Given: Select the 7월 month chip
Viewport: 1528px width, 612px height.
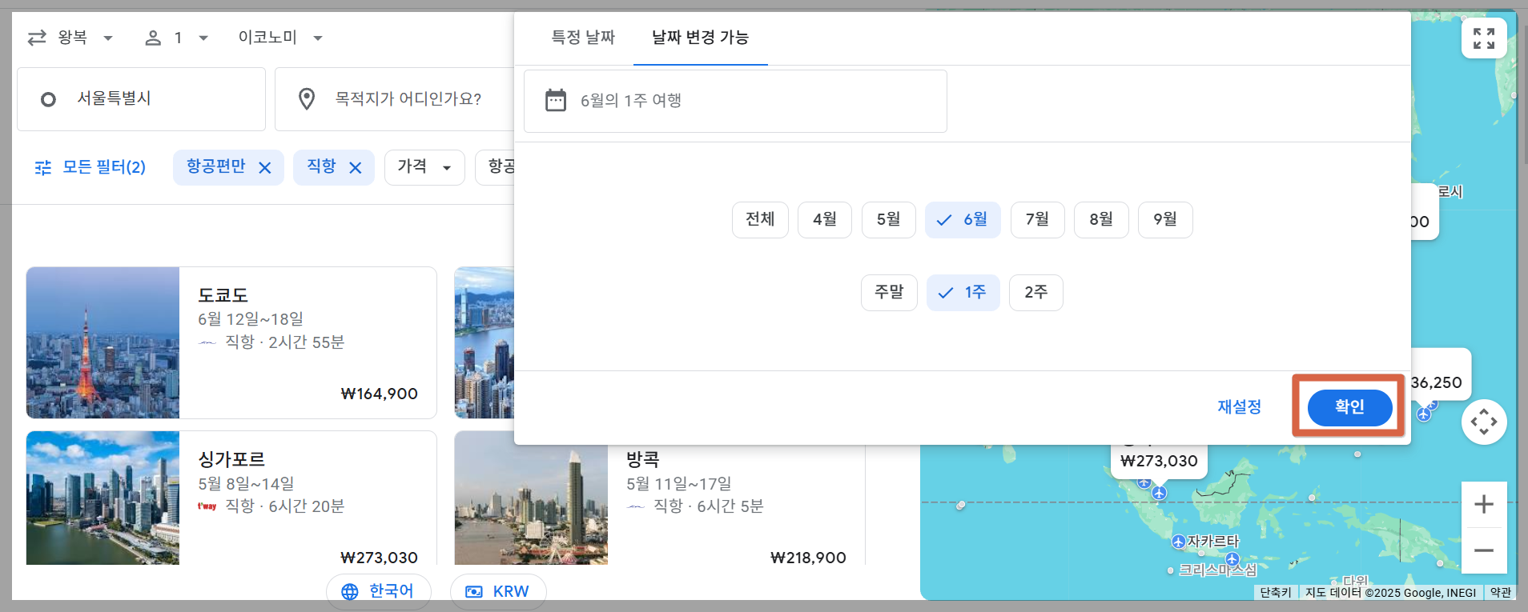Looking at the screenshot, I should (1038, 219).
